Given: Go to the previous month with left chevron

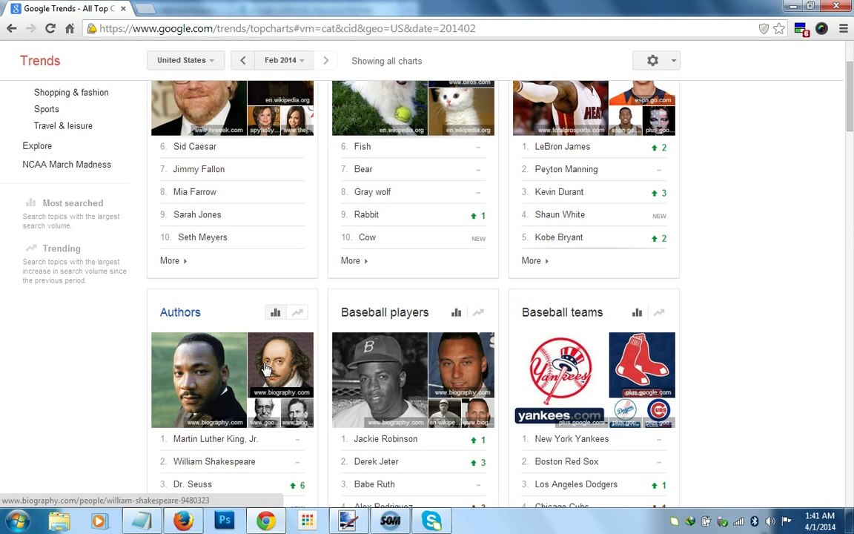Looking at the screenshot, I should [243, 61].
